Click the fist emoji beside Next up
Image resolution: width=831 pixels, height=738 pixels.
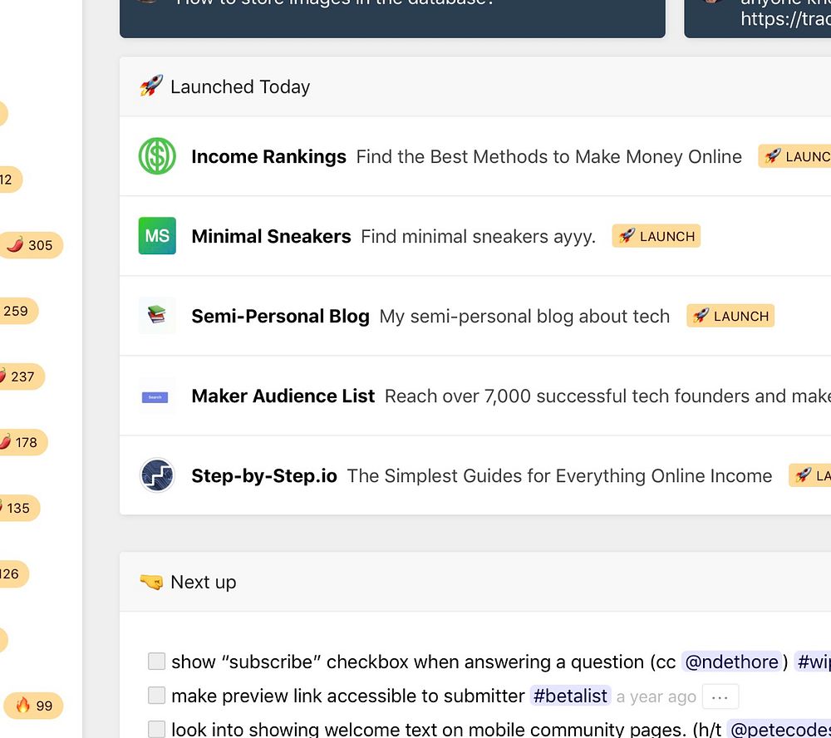(151, 582)
